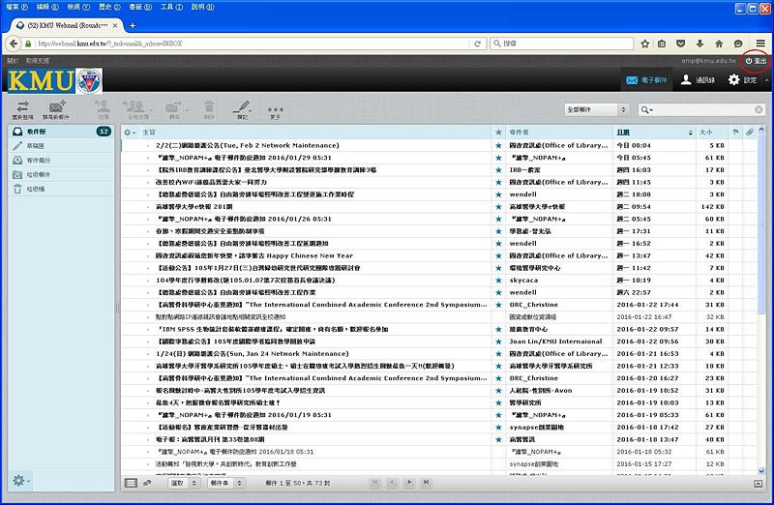
Task: Open the search options magnifier dropdown
Action: (x=646, y=110)
